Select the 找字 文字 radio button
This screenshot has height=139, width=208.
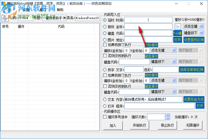pyautogui.click(x=105, y=69)
